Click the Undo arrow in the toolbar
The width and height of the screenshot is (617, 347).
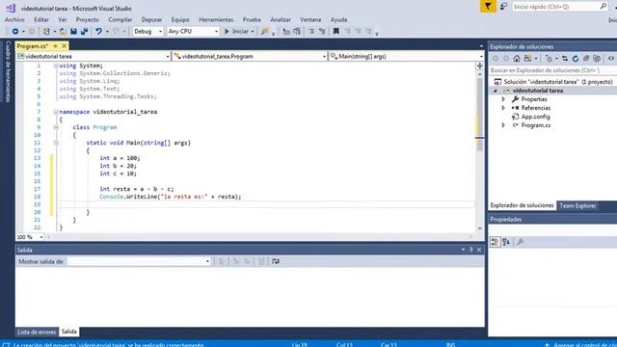[x=98, y=31]
